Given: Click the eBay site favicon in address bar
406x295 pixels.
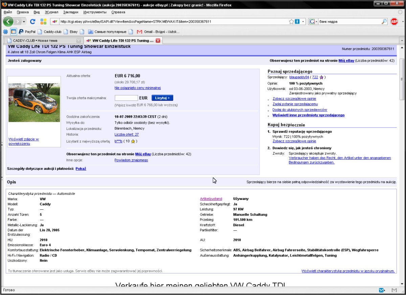Looking at the screenshot, I should point(54,21).
